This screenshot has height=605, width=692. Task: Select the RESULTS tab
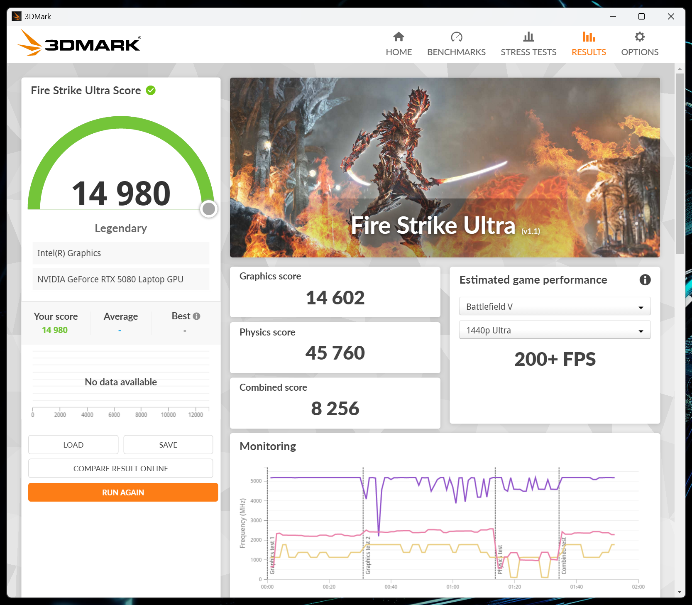(x=589, y=43)
